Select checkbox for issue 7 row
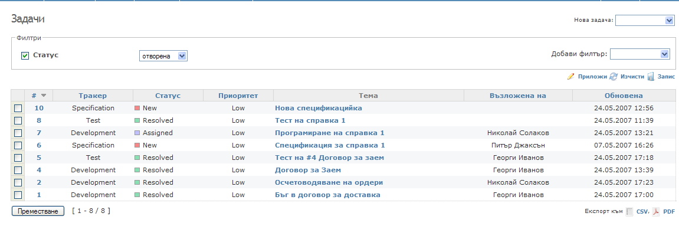Screen dimensions: 679x226 pos(18,133)
